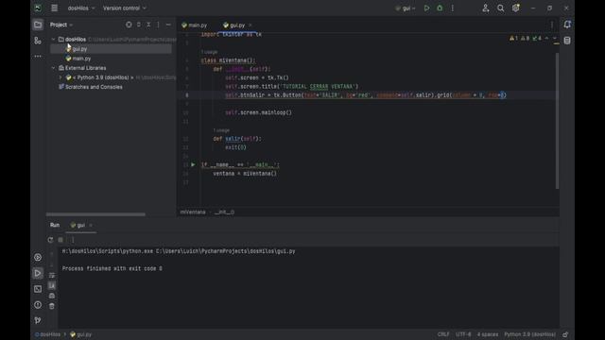Open the Python Packages sidebar icon
The width and height of the screenshot is (605, 340).
click(38, 257)
